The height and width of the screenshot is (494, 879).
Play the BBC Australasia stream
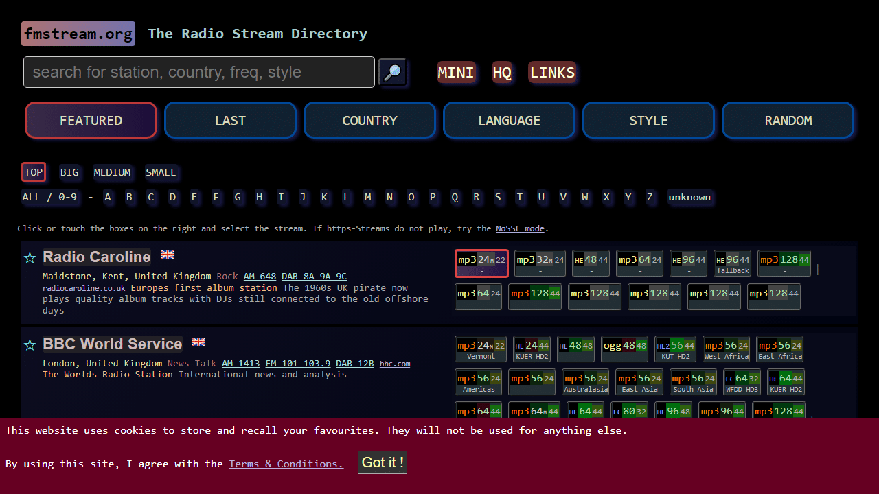[x=586, y=382]
